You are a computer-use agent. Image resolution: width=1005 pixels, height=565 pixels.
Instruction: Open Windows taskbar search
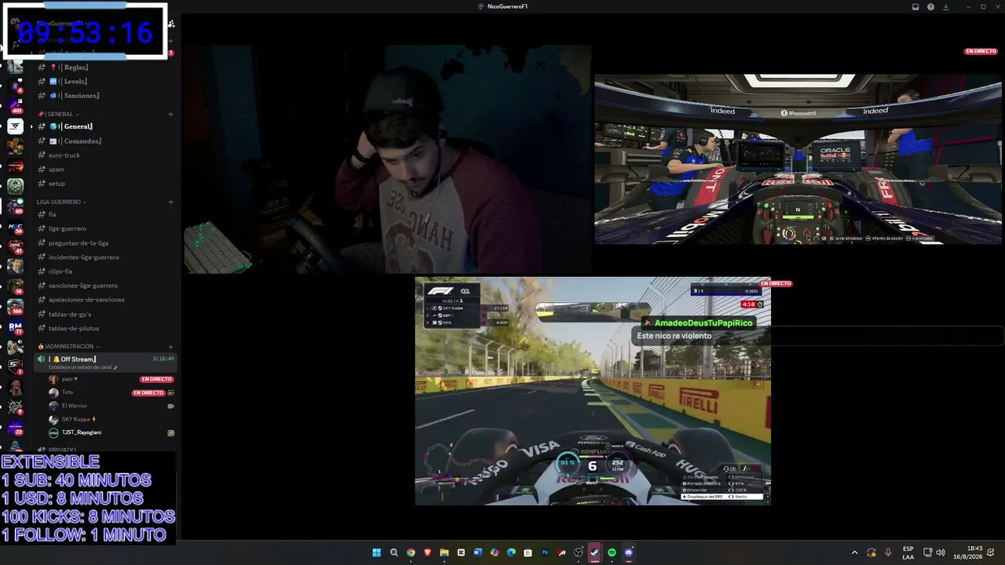pos(394,552)
